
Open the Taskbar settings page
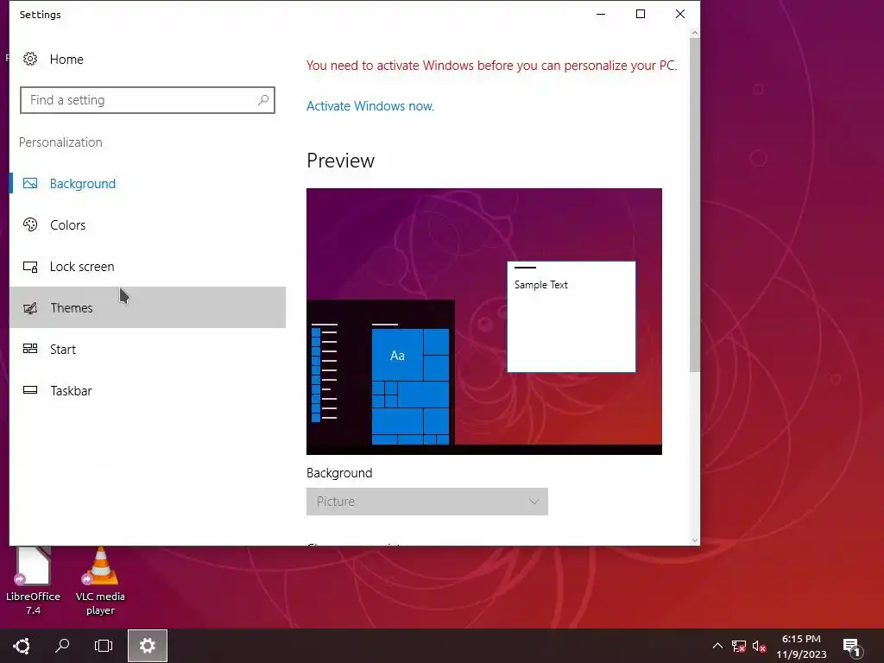coord(148,390)
